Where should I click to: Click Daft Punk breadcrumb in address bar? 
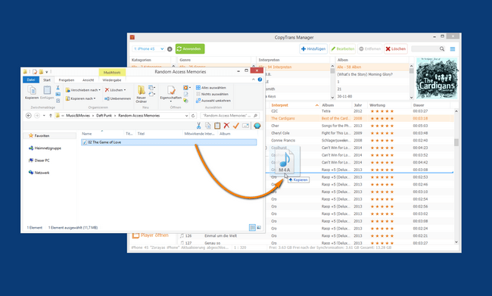tap(104, 116)
